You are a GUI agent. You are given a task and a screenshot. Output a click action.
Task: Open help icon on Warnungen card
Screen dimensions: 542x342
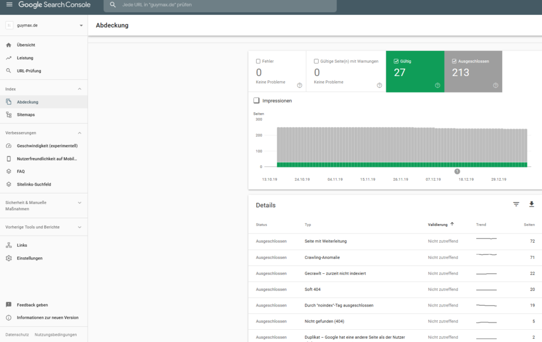[x=379, y=85]
